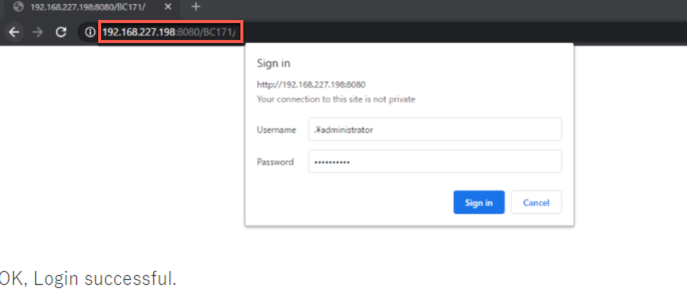Click the globe favicon on the tab

point(19,7)
